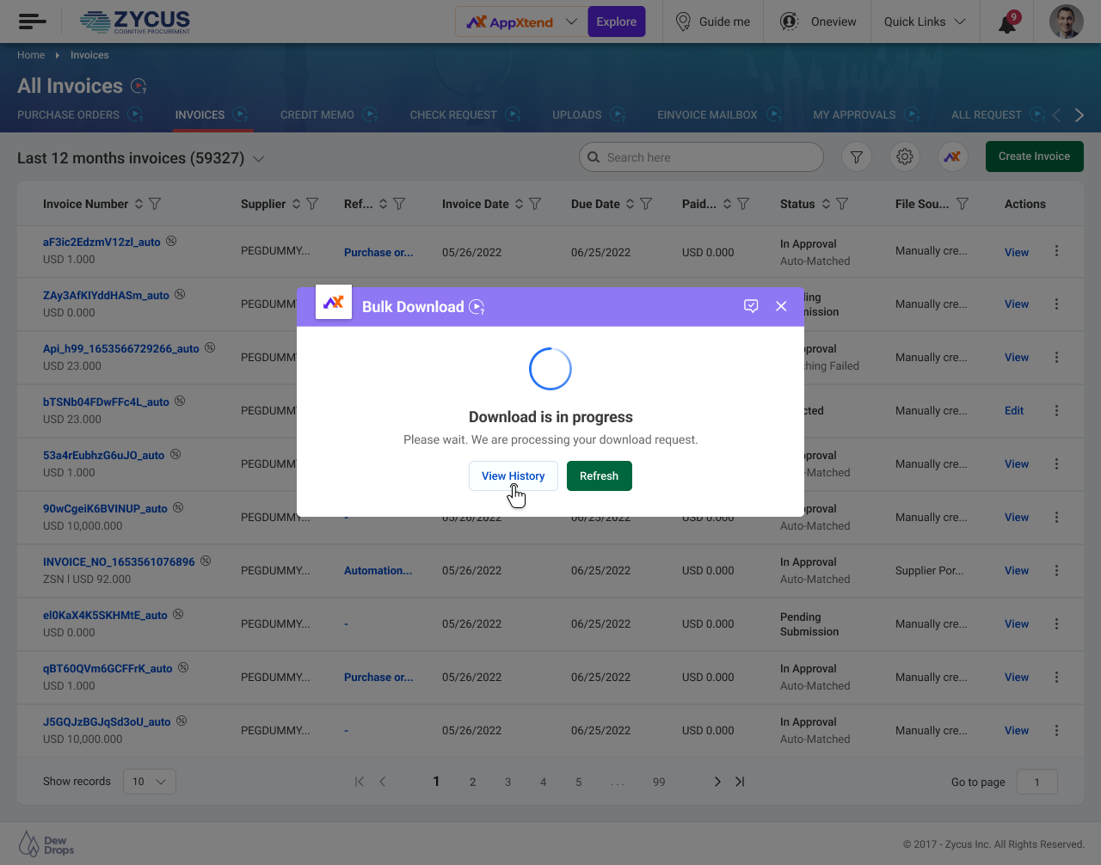Screen dimensions: 1101x865
Task: Open the Quick Links dropdown
Action: (925, 21)
